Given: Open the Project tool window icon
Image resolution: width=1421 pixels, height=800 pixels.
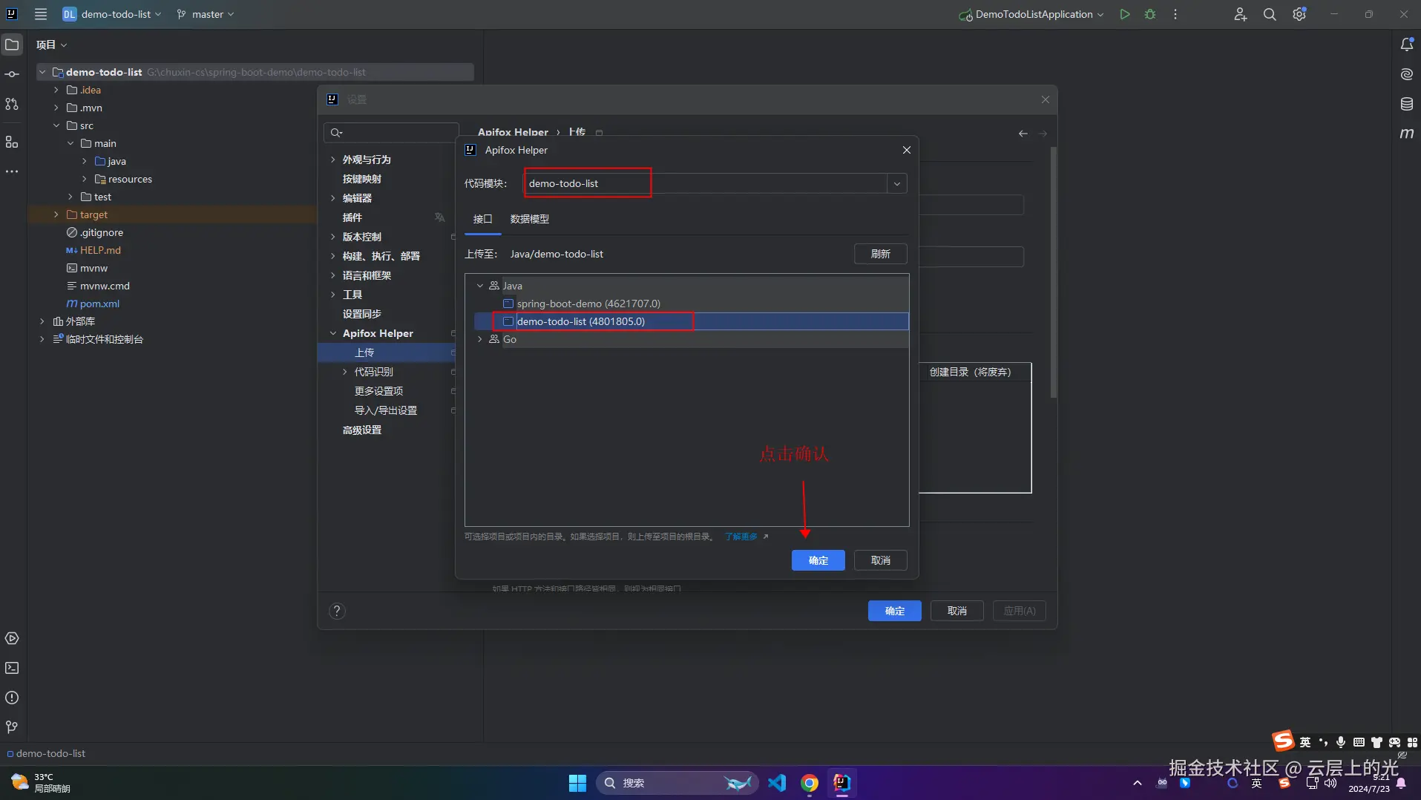Looking at the screenshot, I should 12,45.
